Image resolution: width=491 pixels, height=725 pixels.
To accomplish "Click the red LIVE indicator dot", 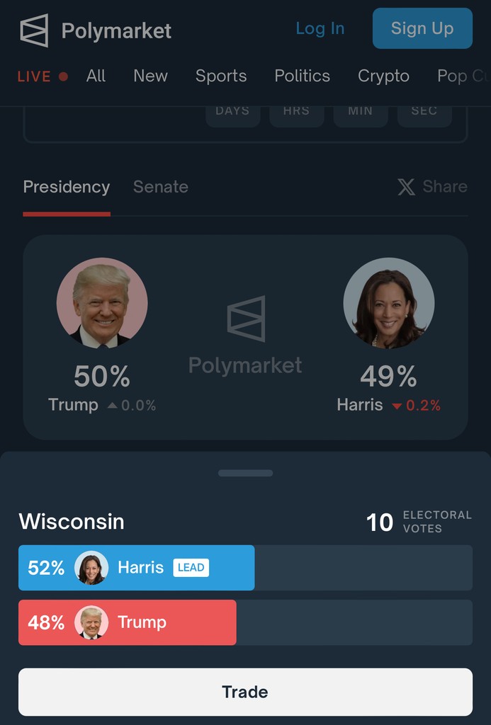I will point(64,76).
